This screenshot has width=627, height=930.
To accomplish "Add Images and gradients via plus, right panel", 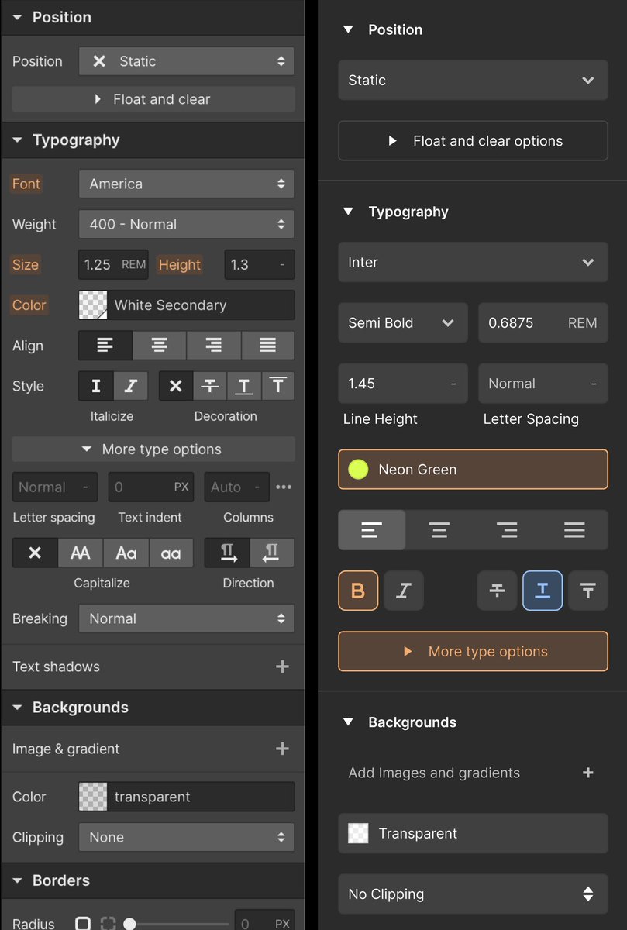I will 588,773.
